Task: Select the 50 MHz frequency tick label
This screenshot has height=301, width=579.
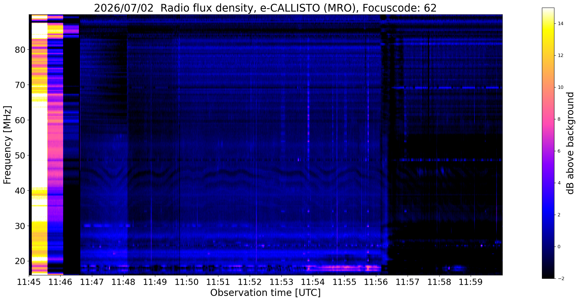Action: pyautogui.click(x=20, y=155)
